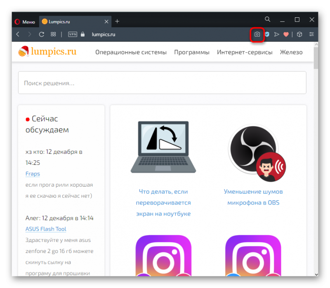
Task: Click the right Instagram article thumbnail
Action: tap(253, 255)
